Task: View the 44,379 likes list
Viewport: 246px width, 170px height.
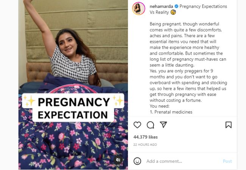Action: coord(145,137)
